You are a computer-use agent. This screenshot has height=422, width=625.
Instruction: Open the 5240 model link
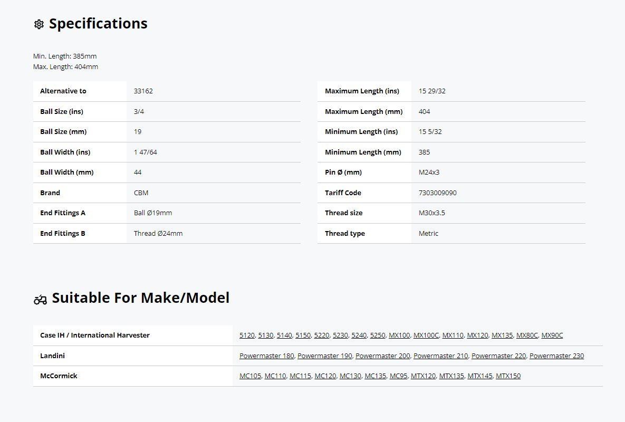(x=359, y=335)
